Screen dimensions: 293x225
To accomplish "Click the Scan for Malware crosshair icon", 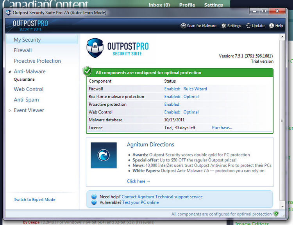I will click(183, 26).
